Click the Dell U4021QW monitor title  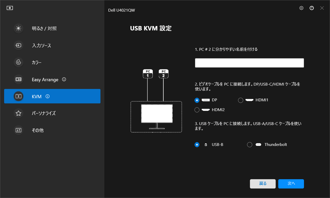pyautogui.click(x=122, y=10)
